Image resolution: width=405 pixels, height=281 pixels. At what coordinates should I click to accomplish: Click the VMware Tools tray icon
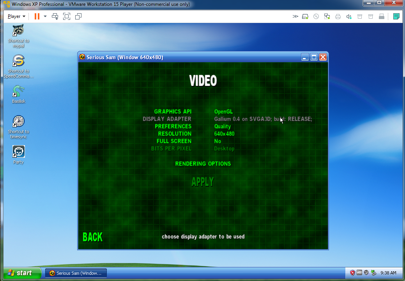click(x=359, y=272)
